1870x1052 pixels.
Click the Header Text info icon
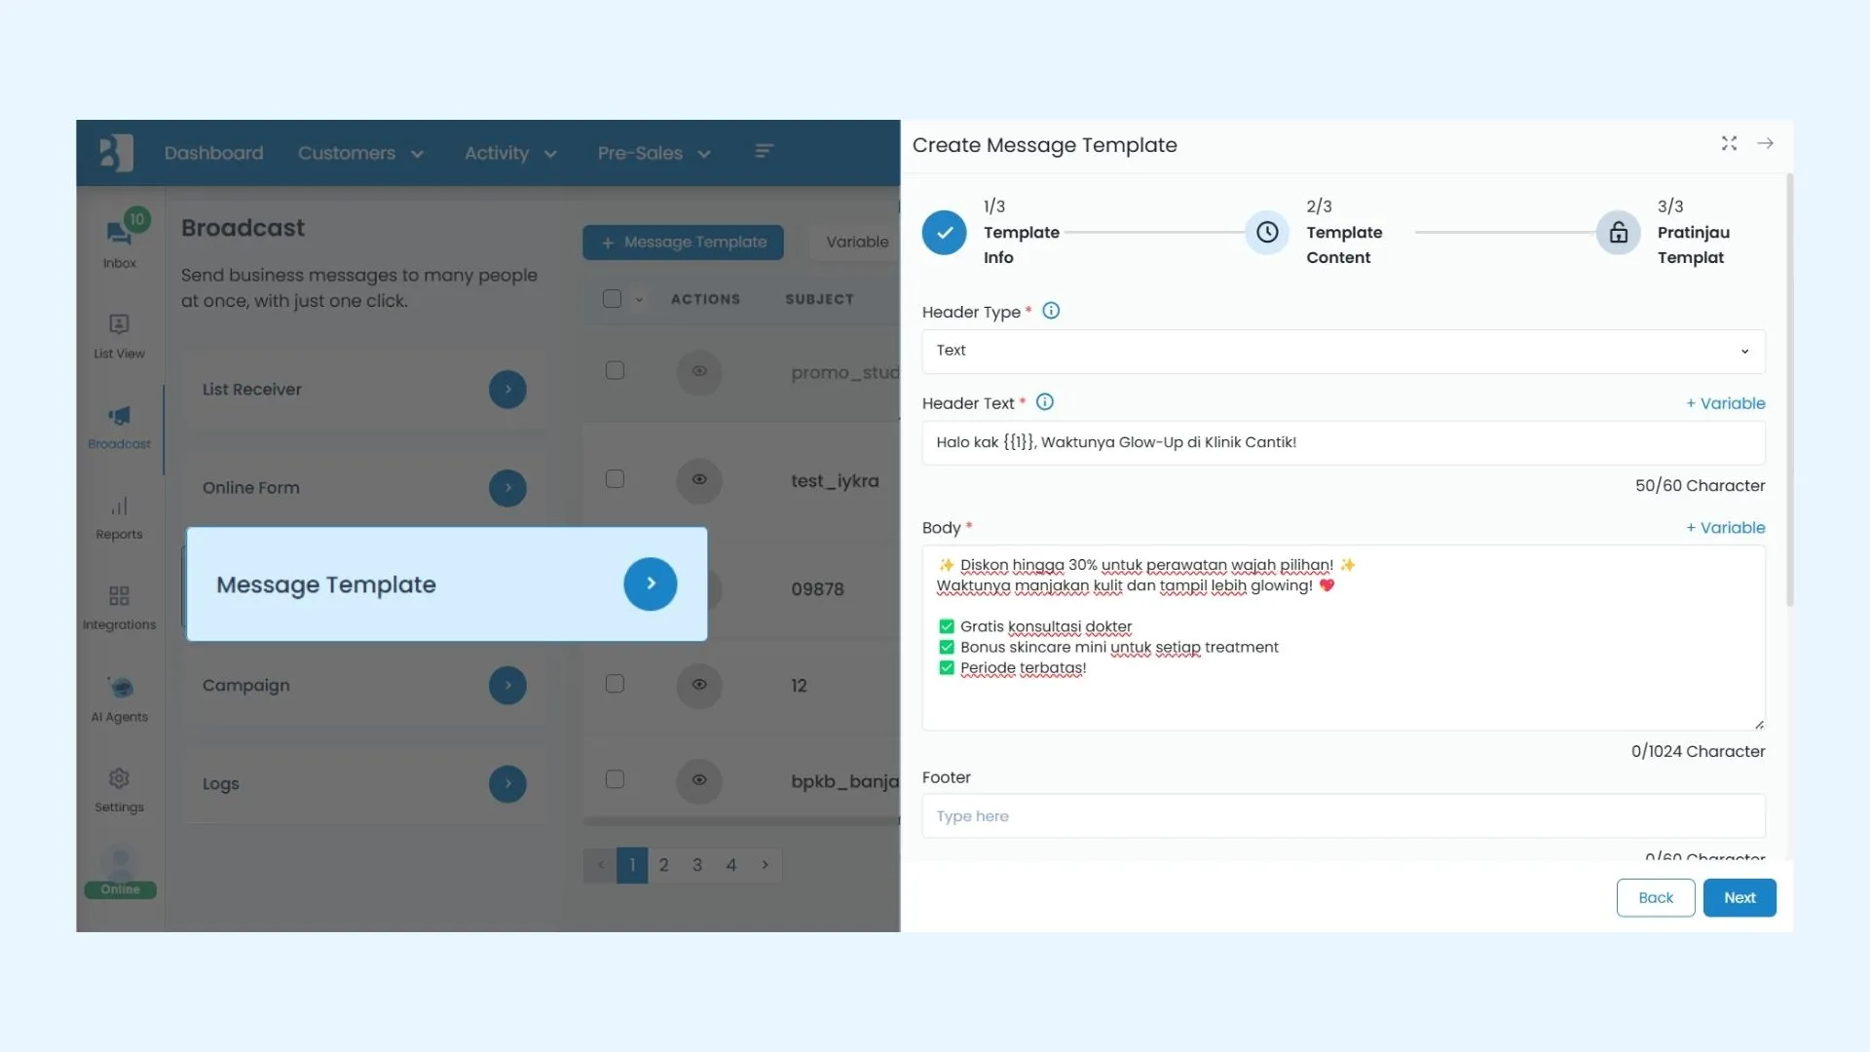[1045, 402]
